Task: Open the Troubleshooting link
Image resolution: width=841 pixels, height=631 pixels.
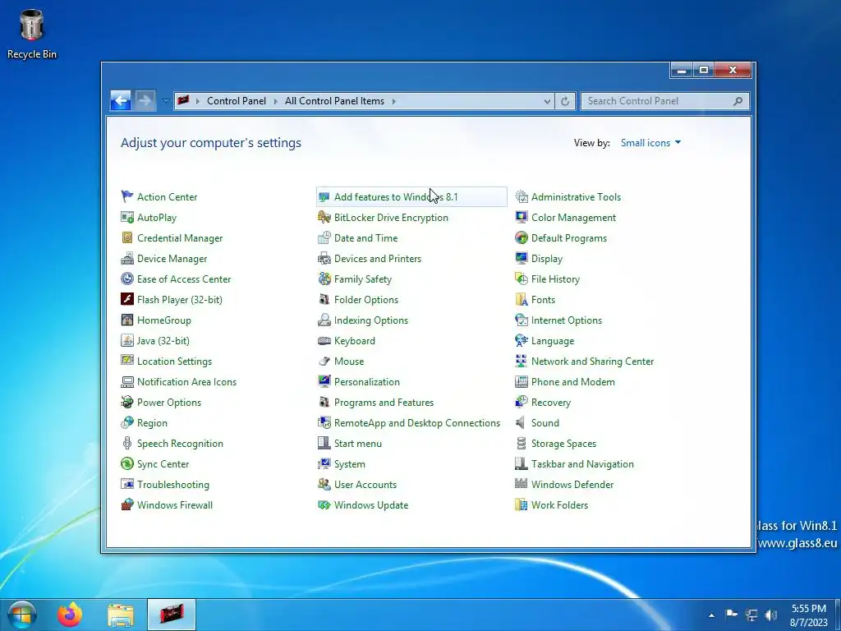Action: point(173,485)
